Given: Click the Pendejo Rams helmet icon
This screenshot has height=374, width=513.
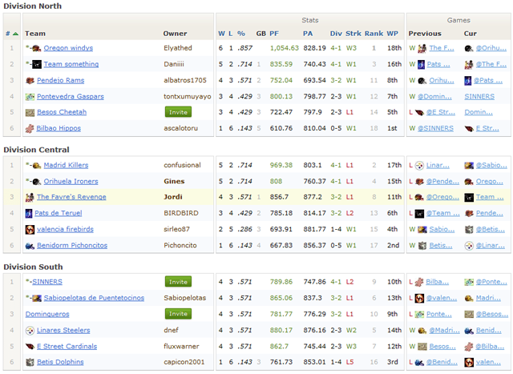Looking at the screenshot, I should [30, 80].
